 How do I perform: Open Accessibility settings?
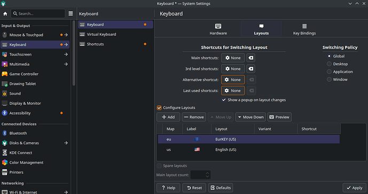click(35, 113)
